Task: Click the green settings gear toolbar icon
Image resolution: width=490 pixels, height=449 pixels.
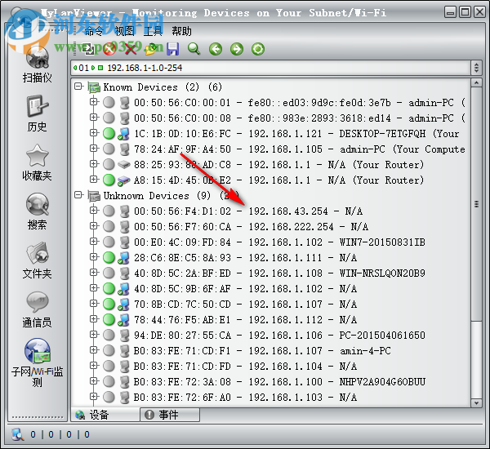Action: 258,49
